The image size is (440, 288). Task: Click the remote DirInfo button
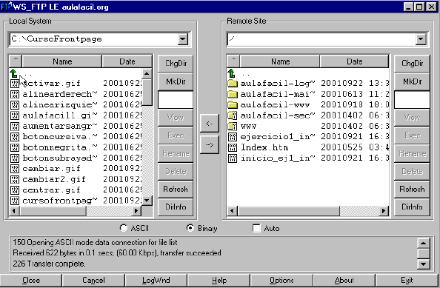click(x=412, y=207)
